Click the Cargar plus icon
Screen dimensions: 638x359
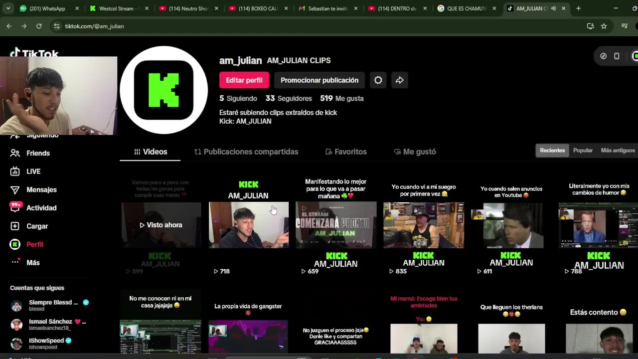coord(15,226)
